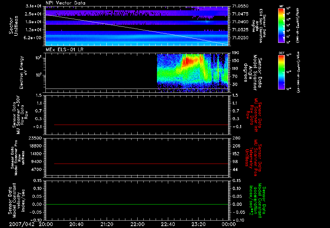The height and width of the screenshot is (228, 330).
Task: Click the '22:00' time axis label
Action: tap(137, 224)
